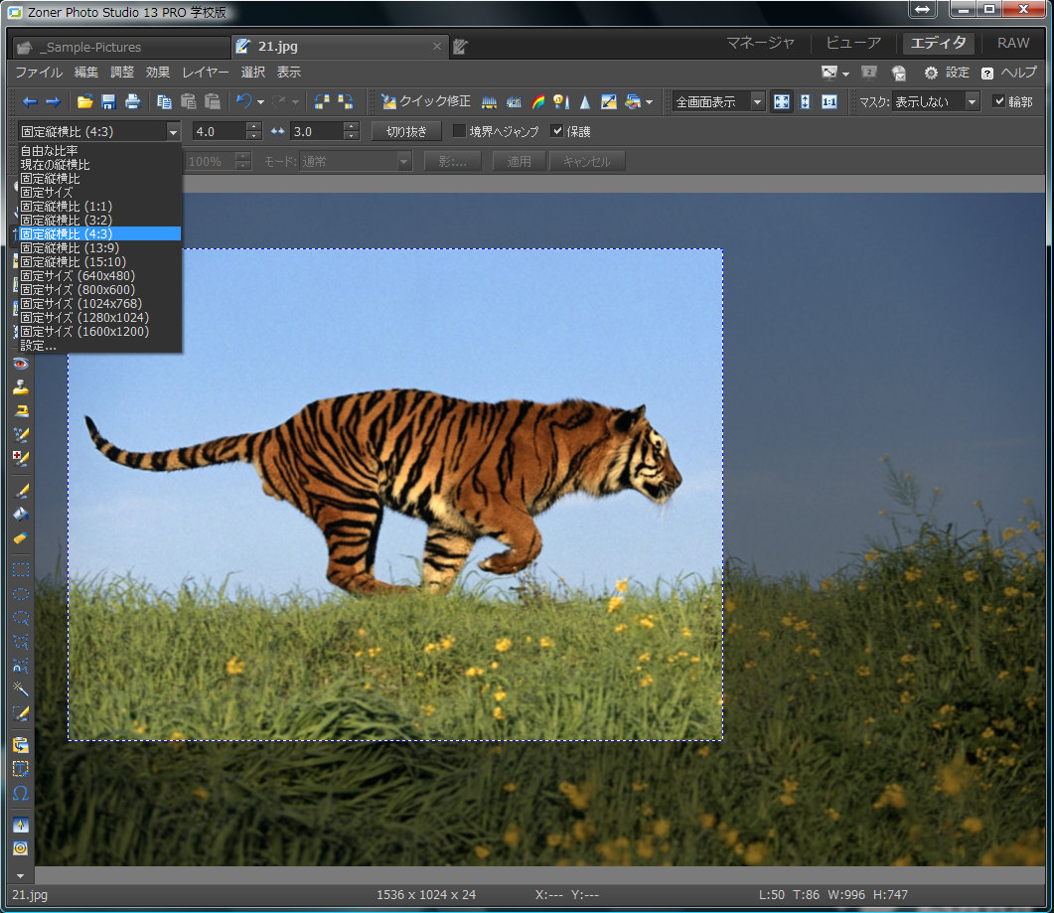This screenshot has width=1054, height=913.
Task: Choose 固定縦横比 (3:2) from the list
Action: click(x=66, y=220)
